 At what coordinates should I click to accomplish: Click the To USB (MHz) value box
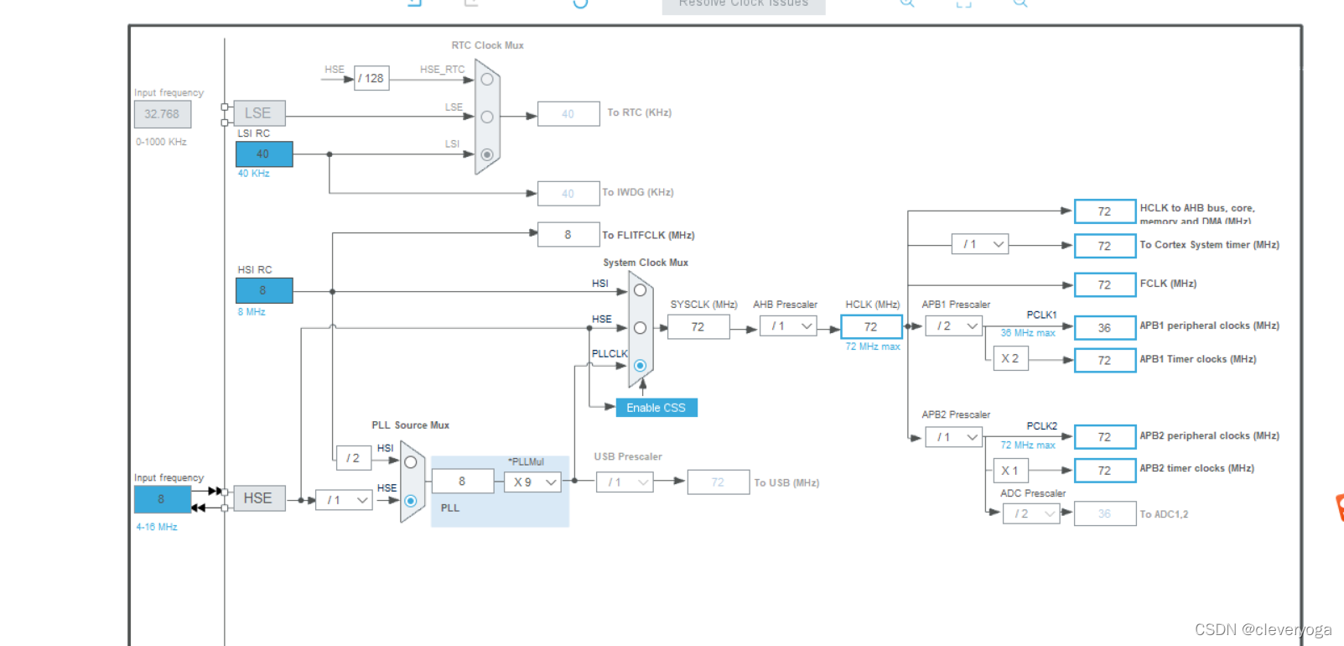tap(719, 482)
